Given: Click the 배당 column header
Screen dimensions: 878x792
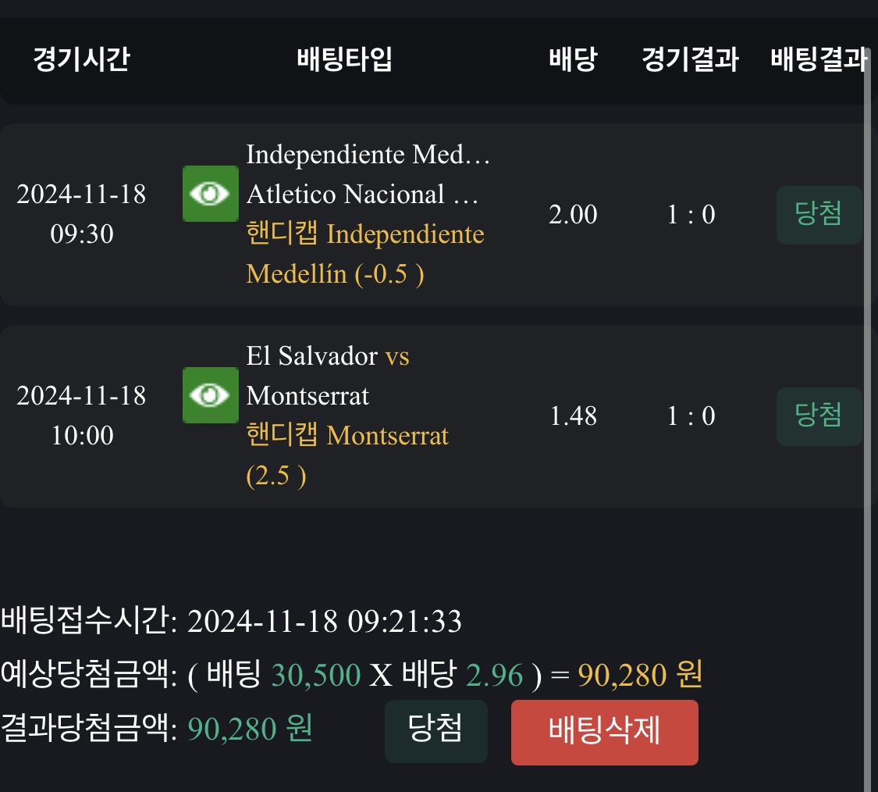Looking at the screenshot, I should [x=573, y=60].
